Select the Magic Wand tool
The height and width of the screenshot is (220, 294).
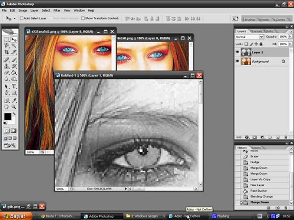pos(14,46)
